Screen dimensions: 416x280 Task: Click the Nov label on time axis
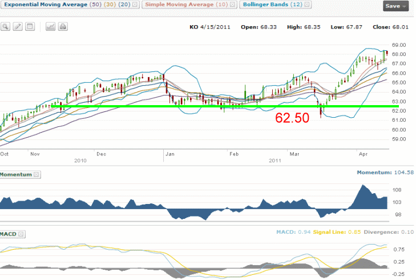pyautogui.click(x=35, y=154)
